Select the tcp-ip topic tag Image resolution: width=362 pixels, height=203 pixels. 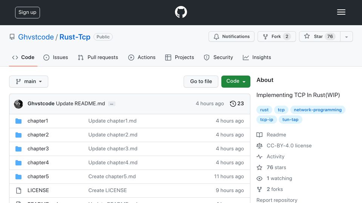click(x=267, y=120)
